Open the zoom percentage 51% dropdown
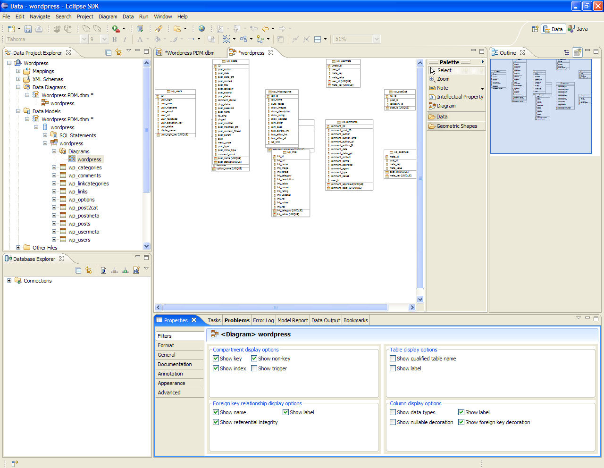 (x=377, y=39)
